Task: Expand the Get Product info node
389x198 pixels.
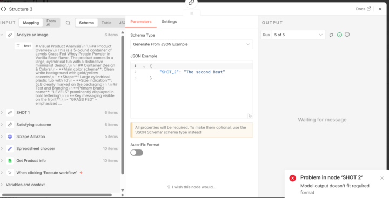Action: pyautogui.click(x=2, y=161)
